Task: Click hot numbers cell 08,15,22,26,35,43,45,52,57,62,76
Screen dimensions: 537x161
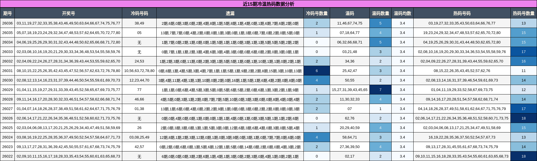Action: pyautogui.click(x=462, y=71)
